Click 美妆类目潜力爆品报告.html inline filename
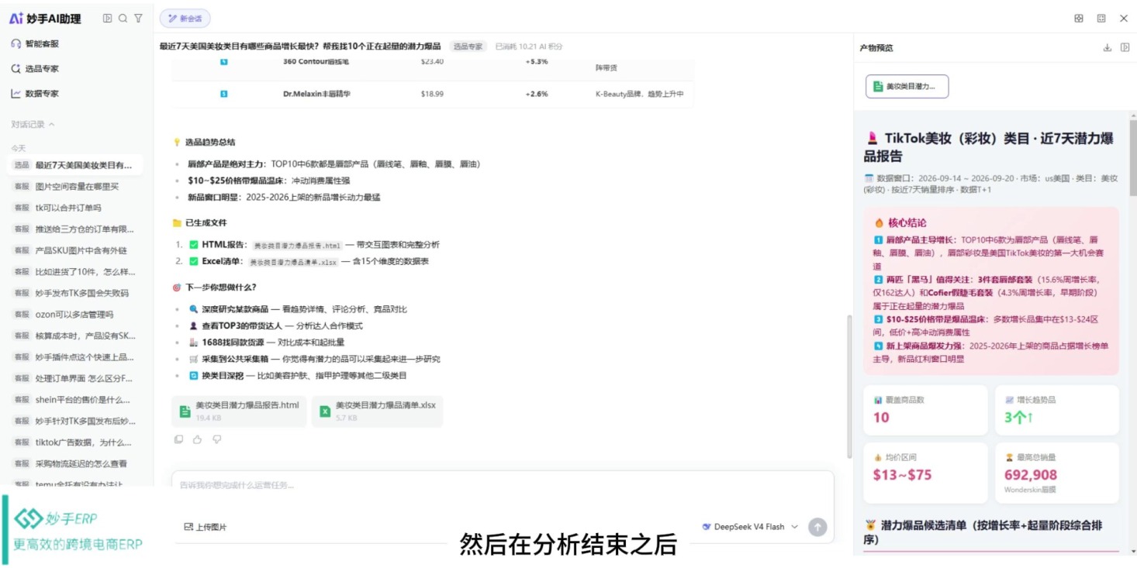Viewport: 1137px width, 568px height. [x=297, y=245]
